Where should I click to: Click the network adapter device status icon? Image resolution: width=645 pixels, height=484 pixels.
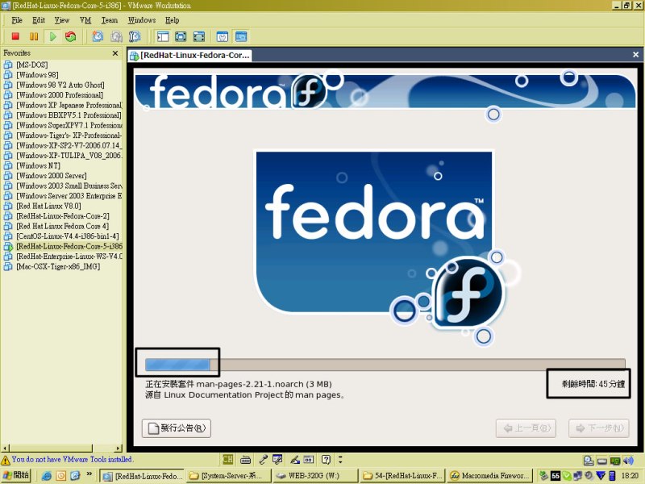point(615,461)
